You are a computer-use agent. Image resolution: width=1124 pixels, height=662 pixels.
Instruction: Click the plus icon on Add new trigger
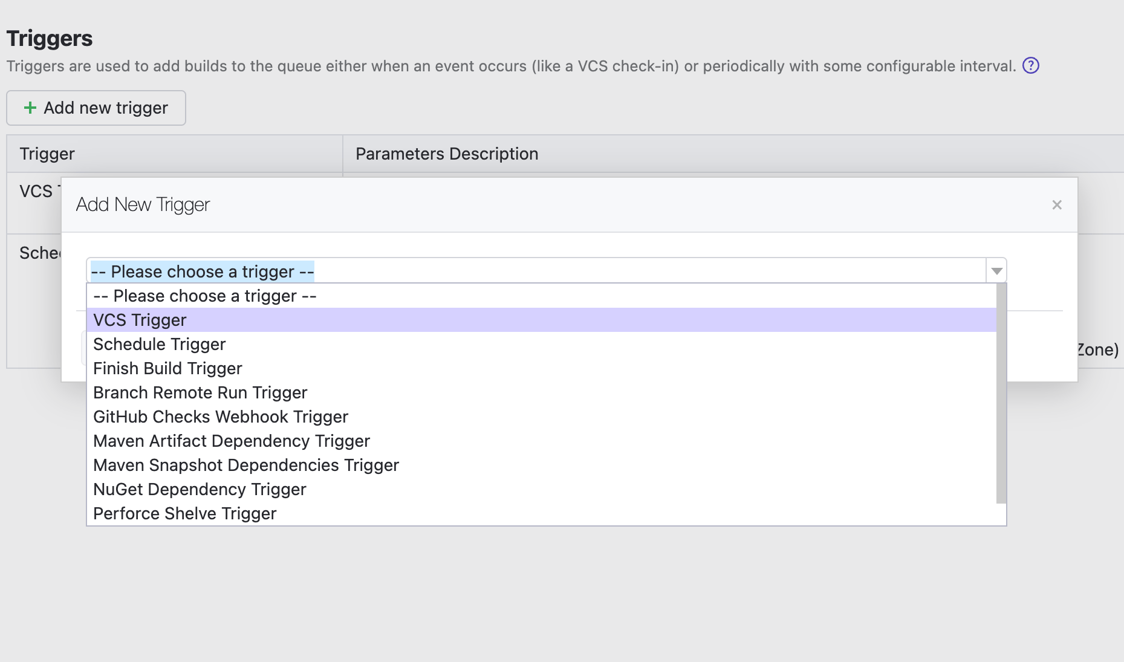pyautogui.click(x=29, y=108)
